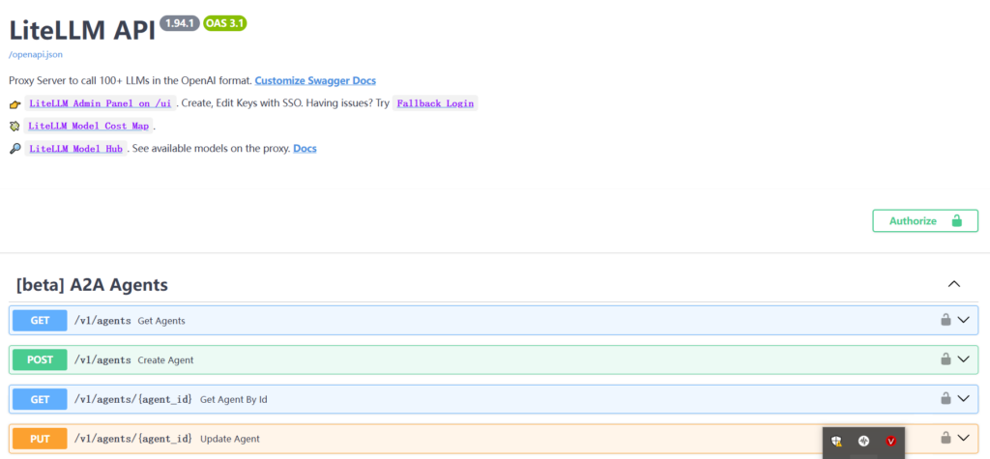Screen dimensions: 990x459
Task: Click the OAS 3.1 badge
Action: point(224,23)
